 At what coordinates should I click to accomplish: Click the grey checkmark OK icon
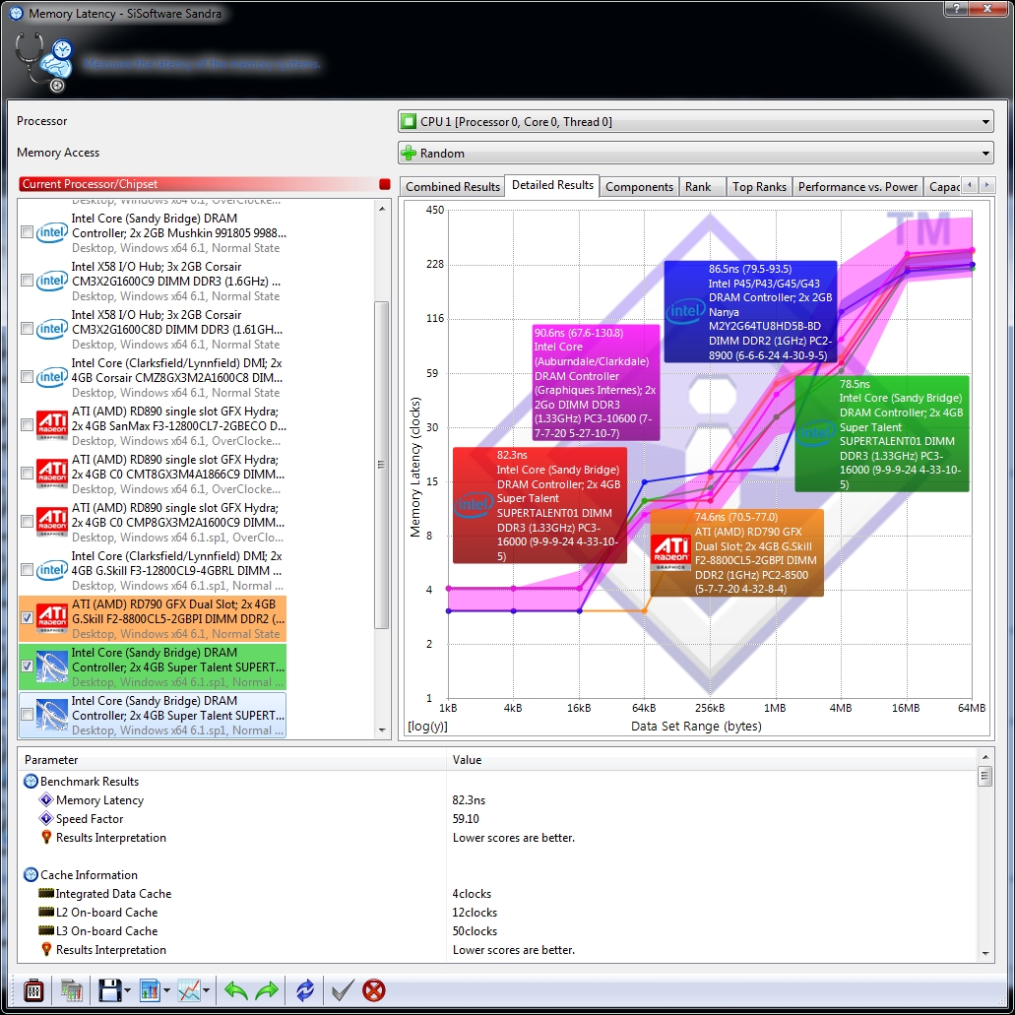point(342,990)
